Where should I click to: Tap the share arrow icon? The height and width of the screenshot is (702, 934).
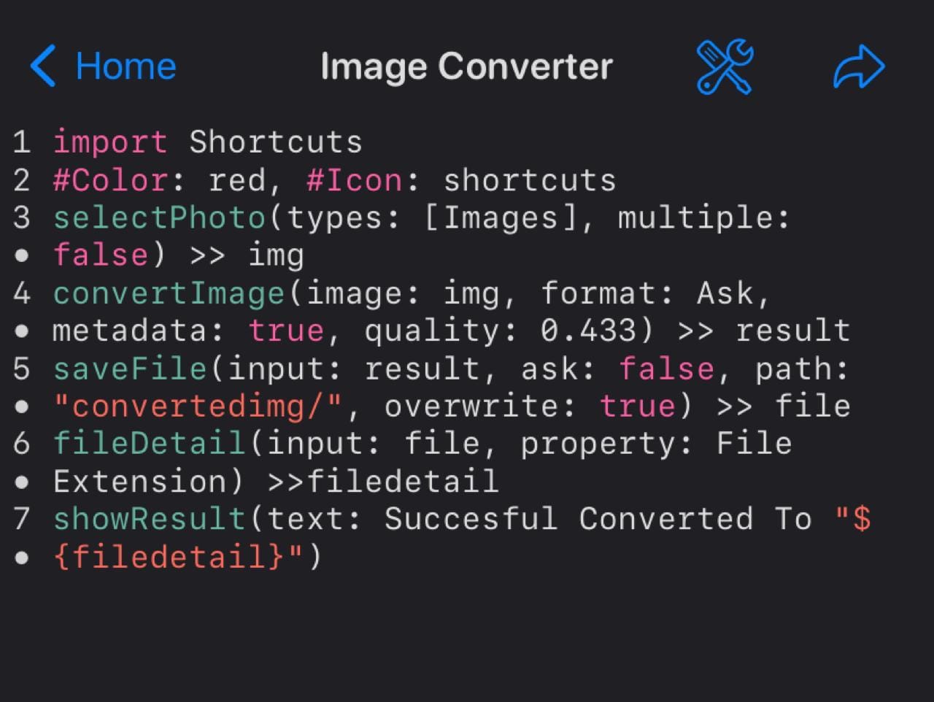[859, 66]
